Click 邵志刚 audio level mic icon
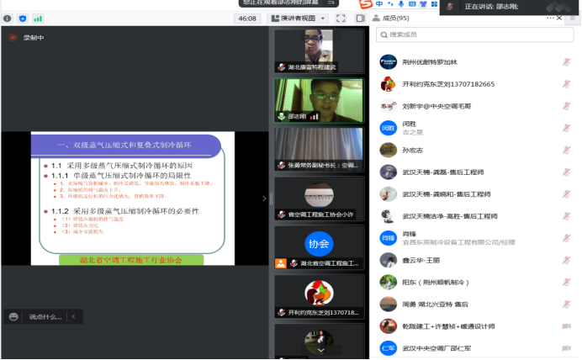Image resolution: width=582 pixels, height=360 pixels. [x=282, y=117]
